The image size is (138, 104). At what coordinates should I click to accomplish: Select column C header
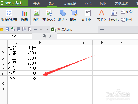(63, 43)
